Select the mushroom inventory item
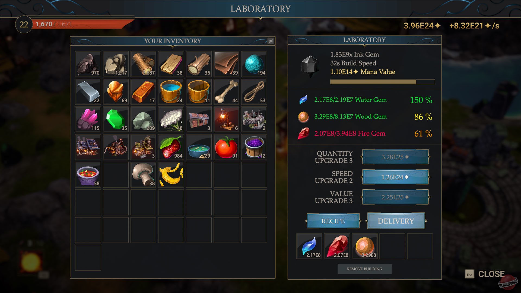Image resolution: width=521 pixels, height=293 pixels. [x=143, y=175]
